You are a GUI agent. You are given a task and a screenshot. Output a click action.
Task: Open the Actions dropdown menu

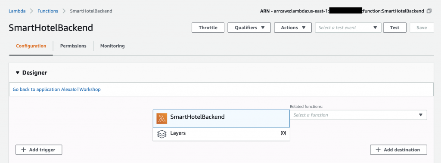(293, 28)
